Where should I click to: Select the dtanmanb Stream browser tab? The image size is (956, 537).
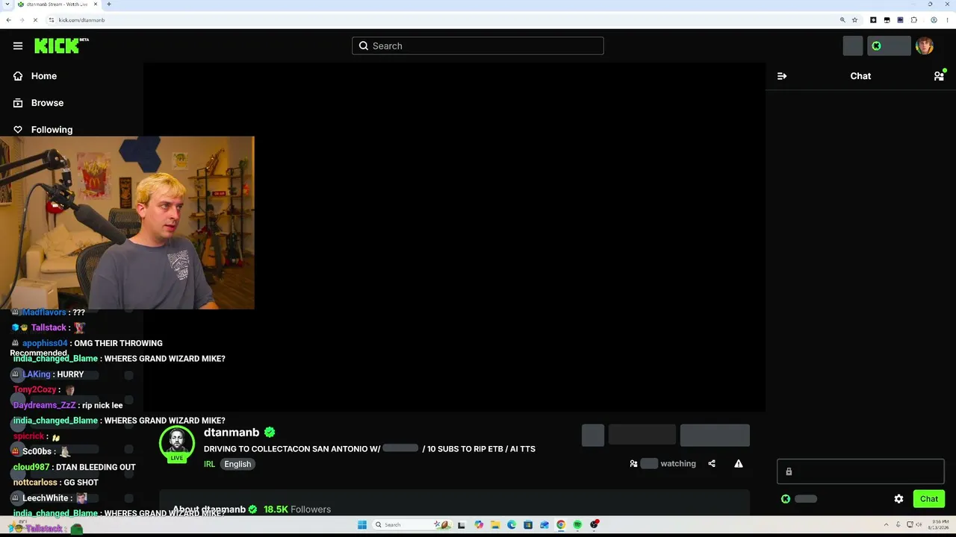click(58, 4)
